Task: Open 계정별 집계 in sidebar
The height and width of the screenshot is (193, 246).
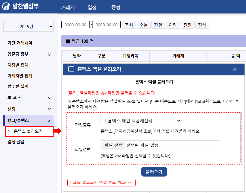Action: coord(18,65)
